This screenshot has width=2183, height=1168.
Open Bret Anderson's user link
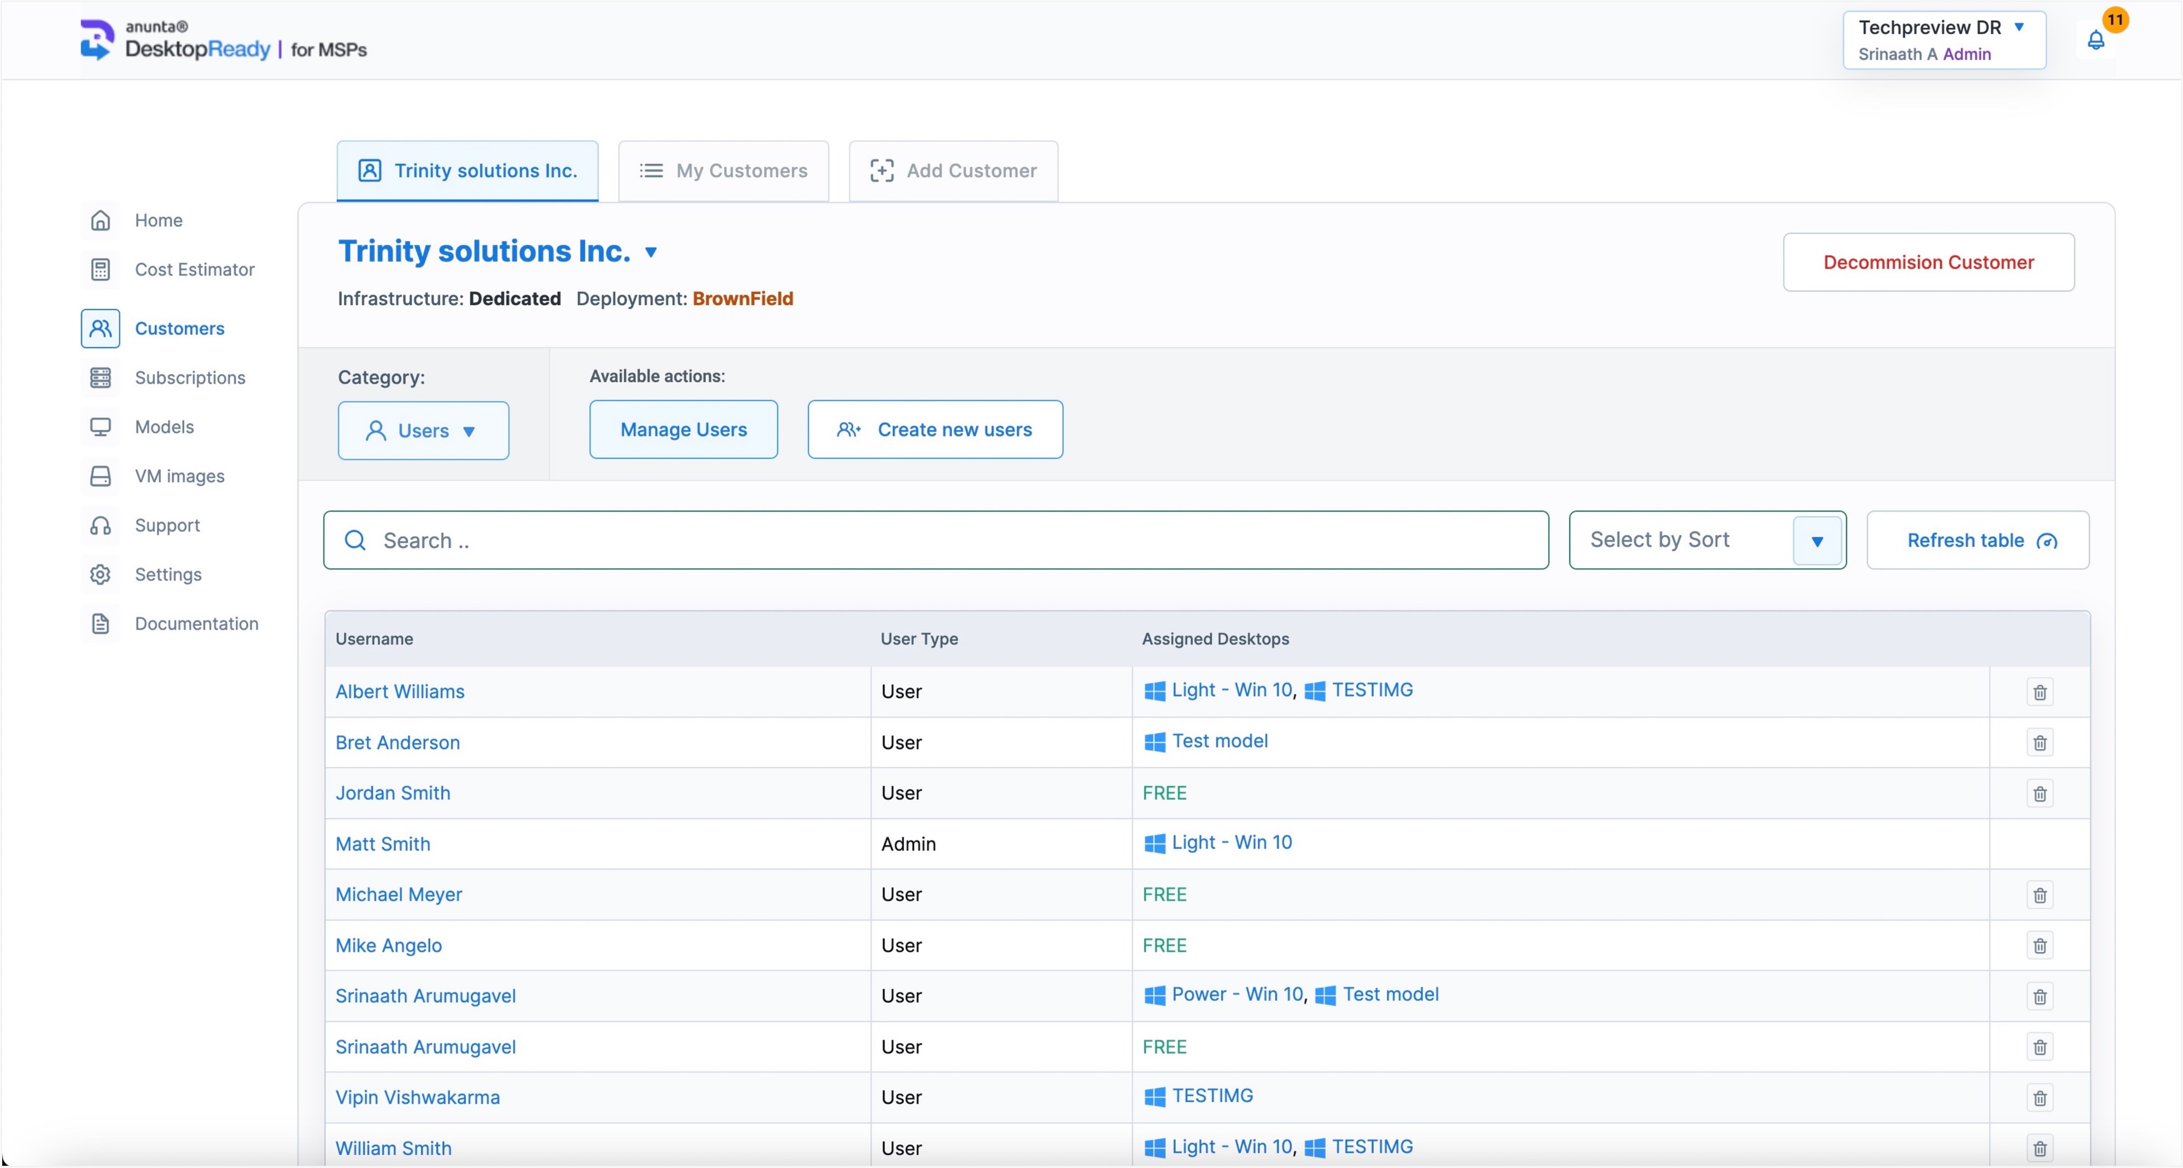tap(397, 743)
